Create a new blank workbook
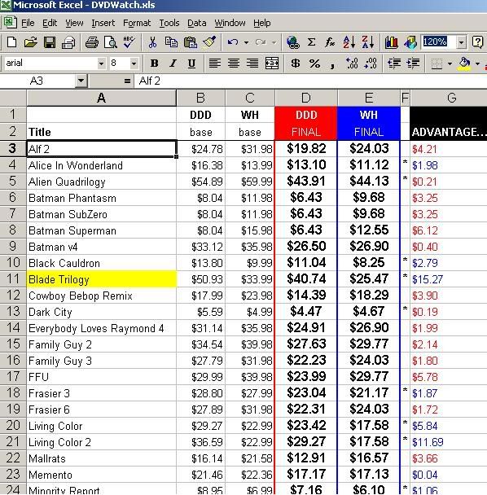This screenshot has height=495, width=487. (x=11, y=42)
